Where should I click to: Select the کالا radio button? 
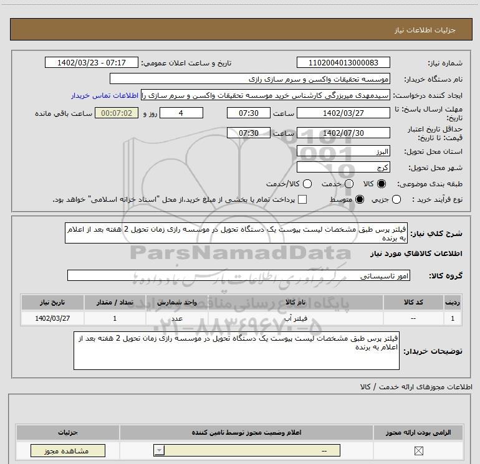[x=382, y=184]
